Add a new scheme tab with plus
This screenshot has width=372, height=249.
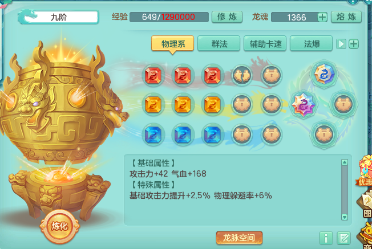pos(354,44)
